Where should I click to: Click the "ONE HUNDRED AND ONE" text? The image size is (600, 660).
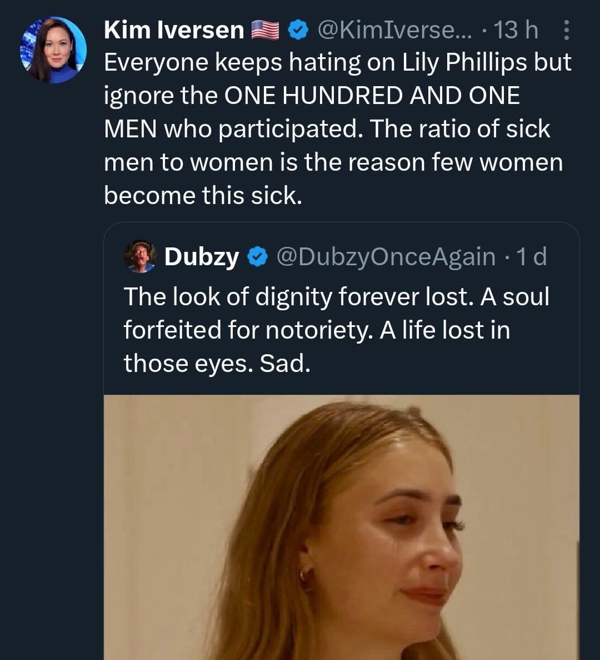click(372, 96)
